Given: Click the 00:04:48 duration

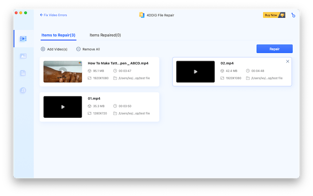Looking at the screenshot, I should tap(258, 71).
